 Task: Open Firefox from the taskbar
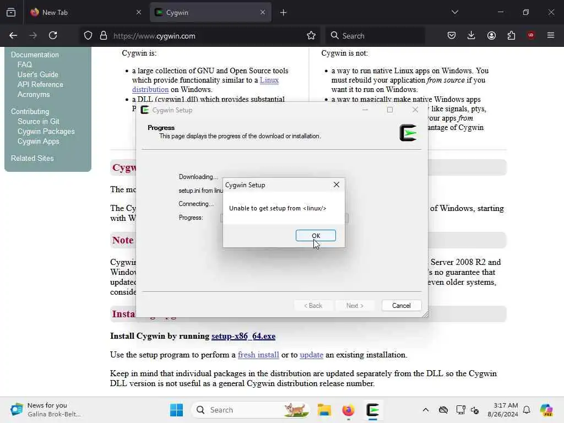pos(348,410)
